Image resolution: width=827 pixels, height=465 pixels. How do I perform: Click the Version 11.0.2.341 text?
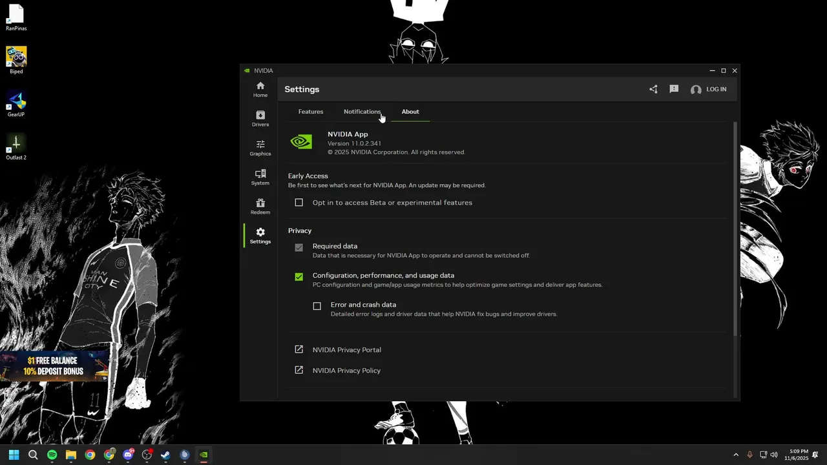tap(354, 143)
